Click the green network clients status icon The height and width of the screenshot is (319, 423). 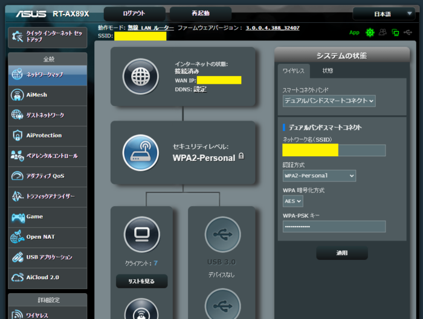coord(395,33)
